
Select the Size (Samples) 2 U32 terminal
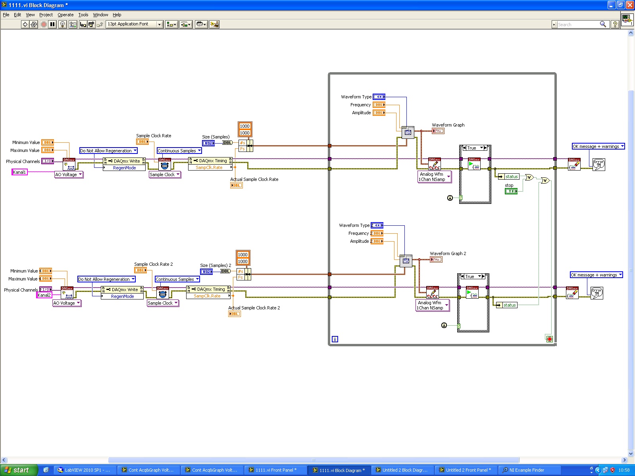coord(206,272)
